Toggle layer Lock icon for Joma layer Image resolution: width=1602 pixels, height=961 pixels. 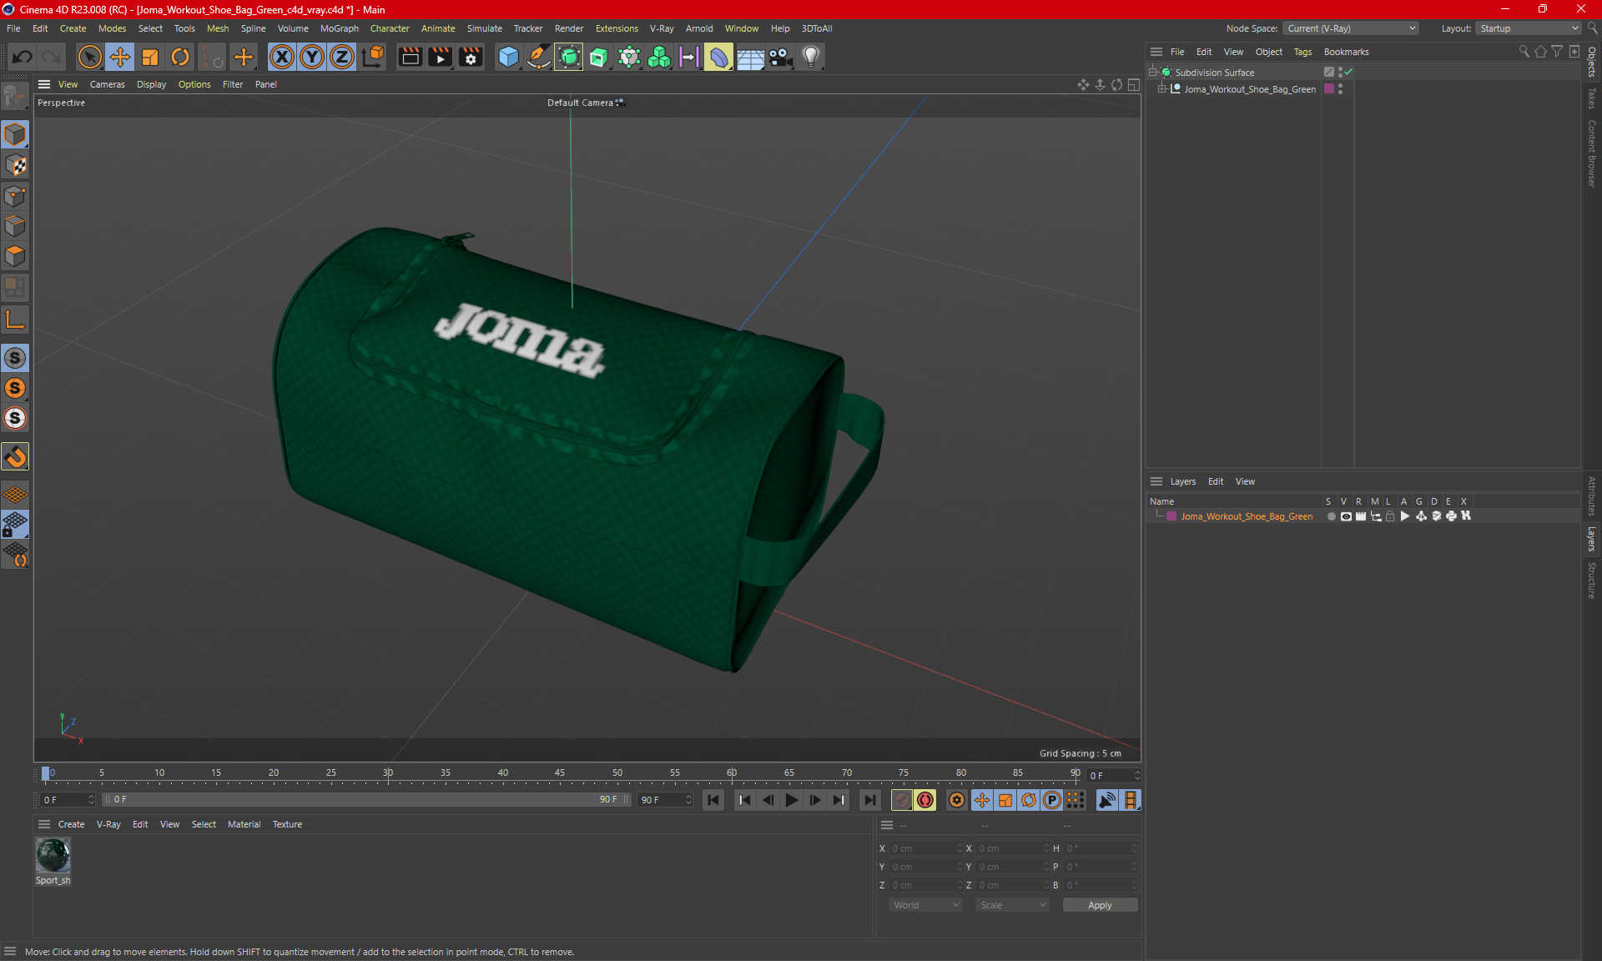(x=1391, y=516)
